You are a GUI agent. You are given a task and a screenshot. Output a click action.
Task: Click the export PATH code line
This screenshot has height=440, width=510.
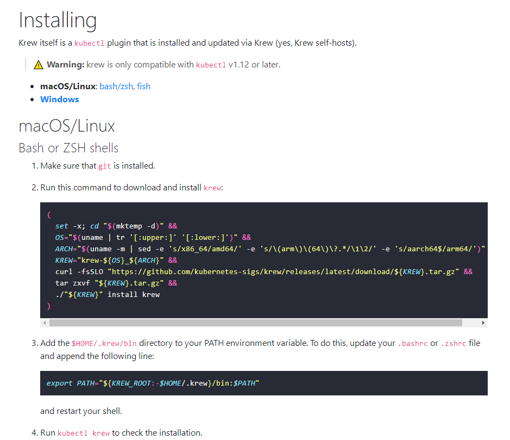pyautogui.click(x=153, y=383)
